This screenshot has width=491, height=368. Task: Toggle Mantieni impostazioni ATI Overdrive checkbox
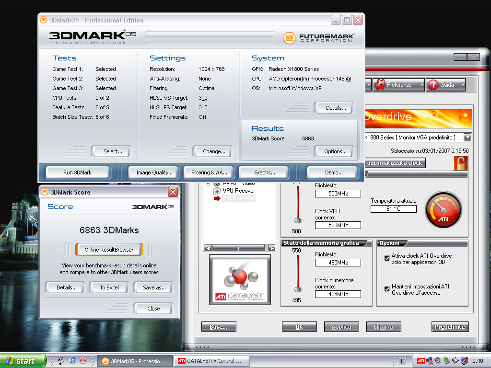coord(387,289)
